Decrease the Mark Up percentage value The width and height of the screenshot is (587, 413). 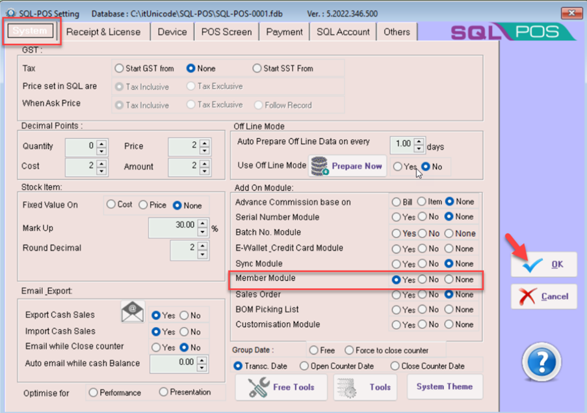[203, 232]
